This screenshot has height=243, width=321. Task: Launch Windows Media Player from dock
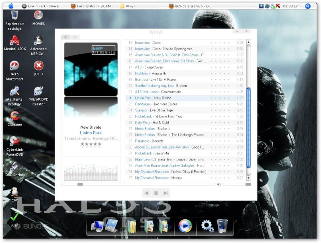(x=185, y=226)
